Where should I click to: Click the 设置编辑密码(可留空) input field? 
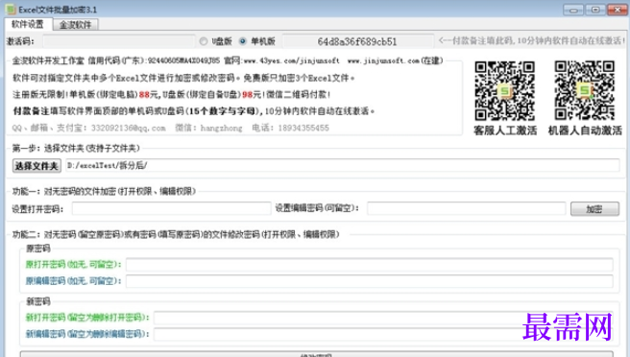467,208
